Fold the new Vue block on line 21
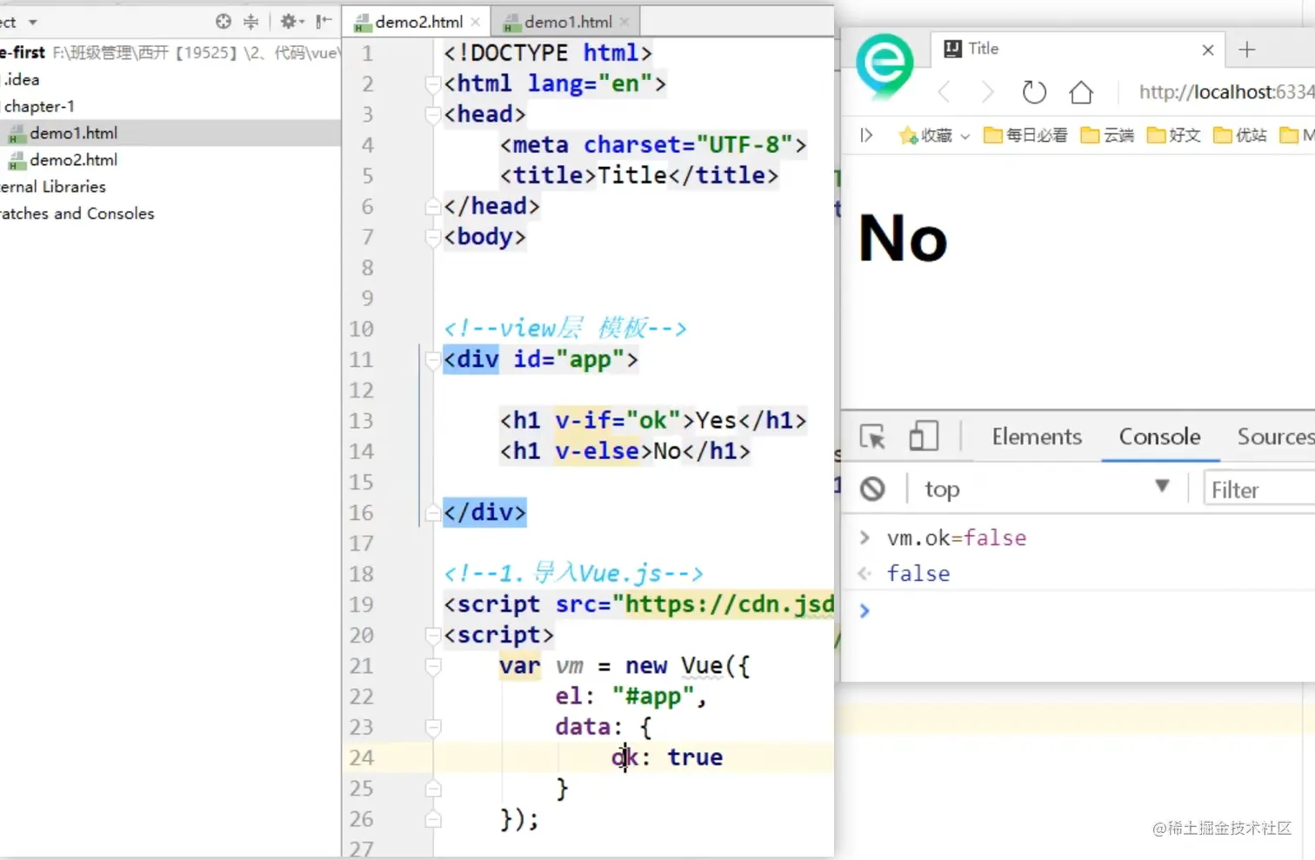The height and width of the screenshot is (860, 1315). tap(433, 666)
